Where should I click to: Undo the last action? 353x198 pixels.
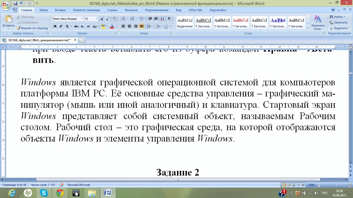(x=21, y=4)
